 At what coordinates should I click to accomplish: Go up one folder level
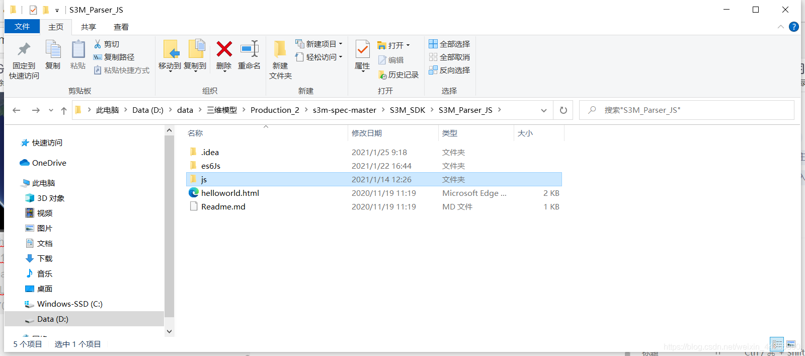64,110
